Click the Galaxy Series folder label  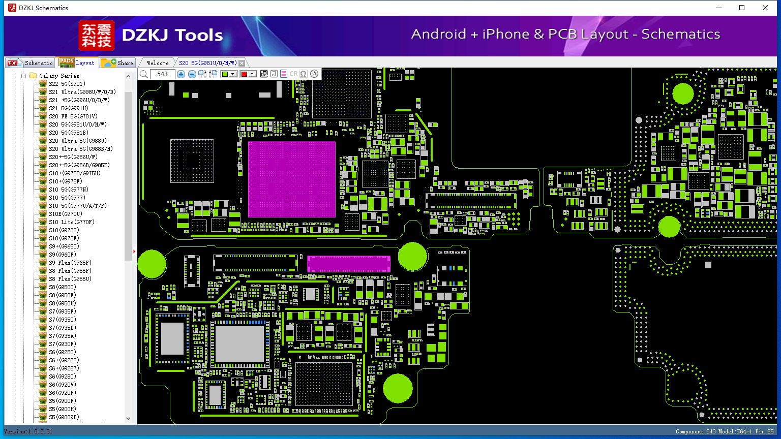pyautogui.click(x=59, y=76)
